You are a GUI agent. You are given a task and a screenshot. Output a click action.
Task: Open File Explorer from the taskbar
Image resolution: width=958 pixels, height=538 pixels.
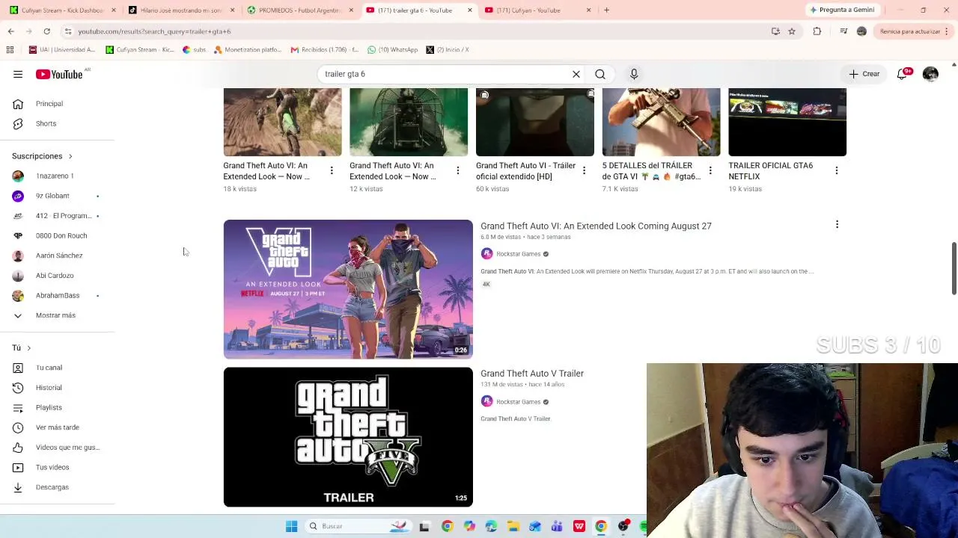coord(513,527)
